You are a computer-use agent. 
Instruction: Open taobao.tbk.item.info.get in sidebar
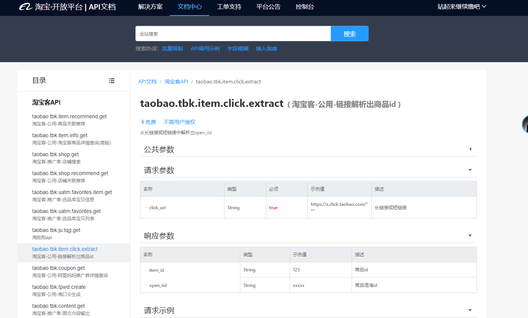(x=60, y=135)
